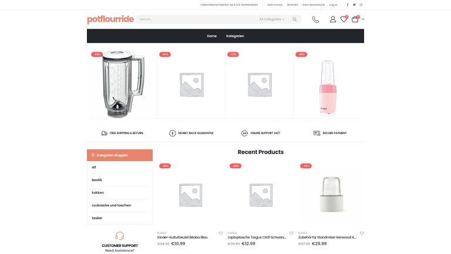451x254 pixels.
Task: Select the rucksacke und taschen category
Action: (x=112, y=205)
